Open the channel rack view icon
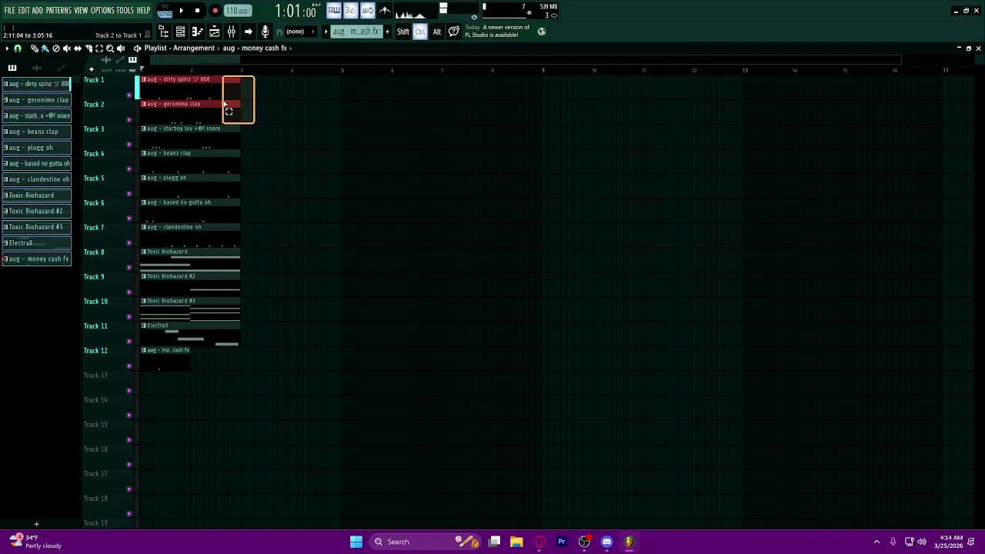 (x=180, y=32)
